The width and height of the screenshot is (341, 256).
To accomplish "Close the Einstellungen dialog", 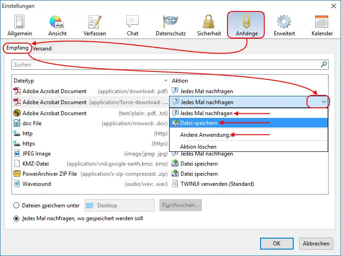I will [x=333, y=6].
